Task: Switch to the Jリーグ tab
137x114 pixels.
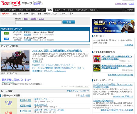Action: tap(29, 10)
